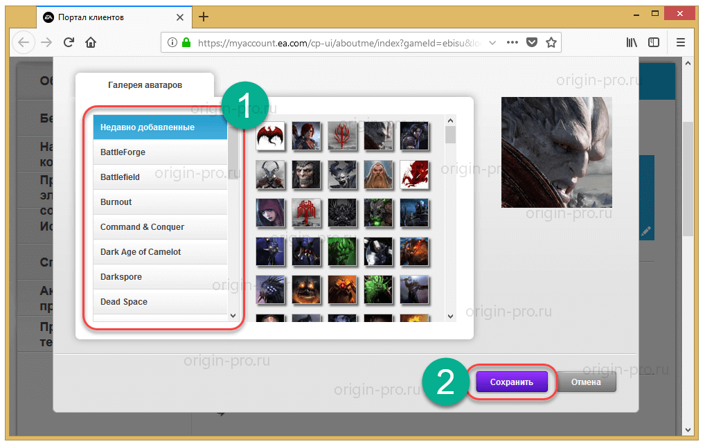Save the page to Pocket
Screen dimensions: 705x446
click(x=531, y=42)
